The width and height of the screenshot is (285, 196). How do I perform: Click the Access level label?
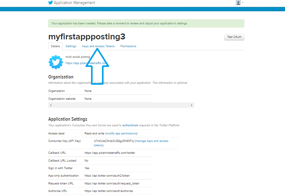tap(56, 133)
